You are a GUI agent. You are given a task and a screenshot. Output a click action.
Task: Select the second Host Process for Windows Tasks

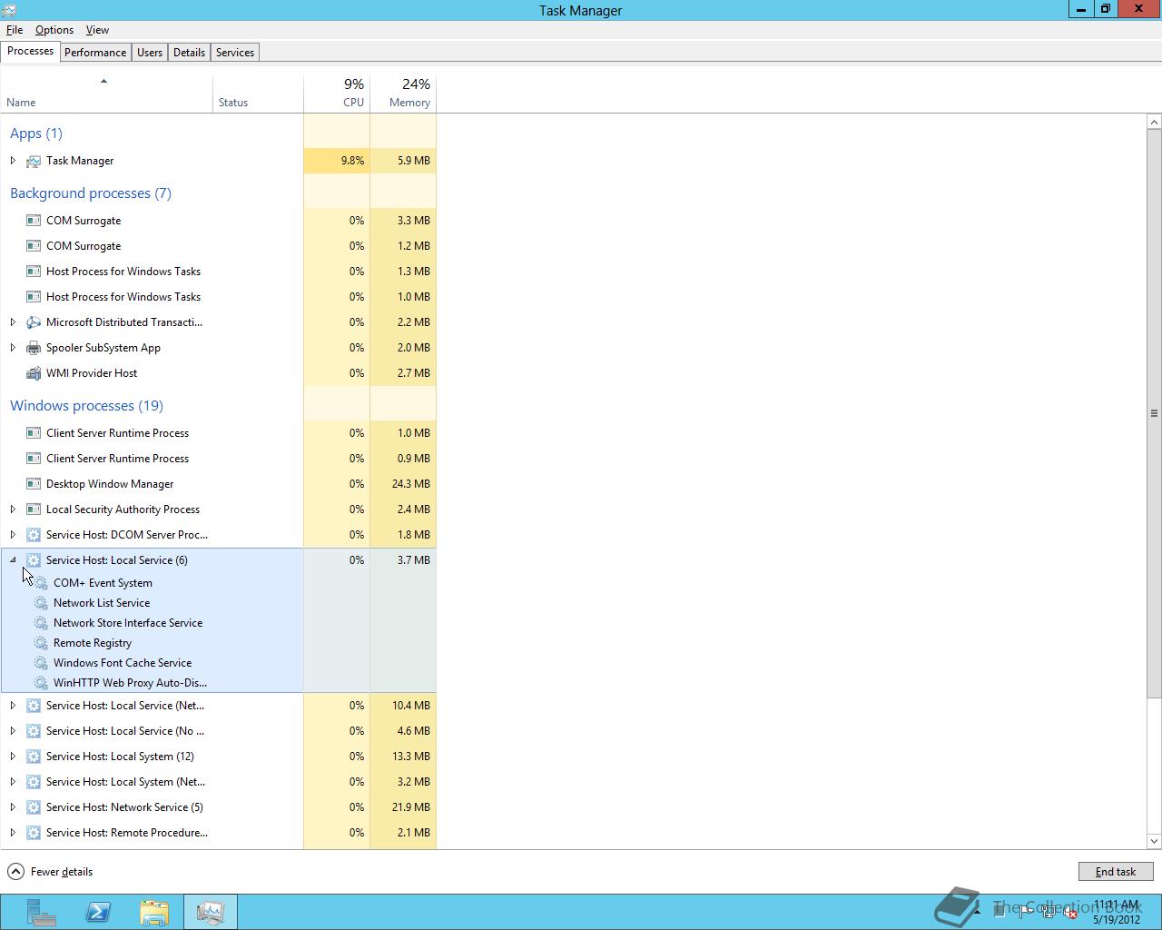[x=218, y=297]
